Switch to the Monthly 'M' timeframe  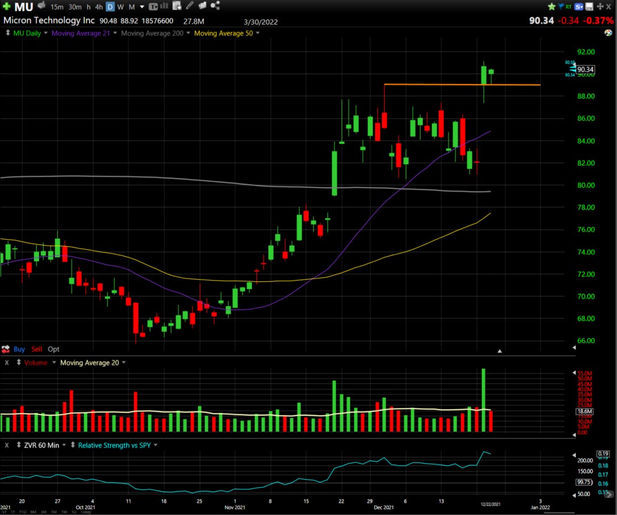click(132, 7)
